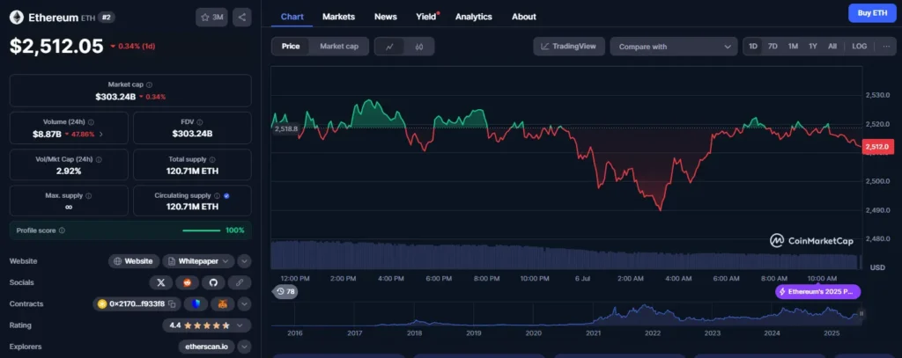Switch to the About tab
The width and height of the screenshot is (902, 358).
point(524,17)
